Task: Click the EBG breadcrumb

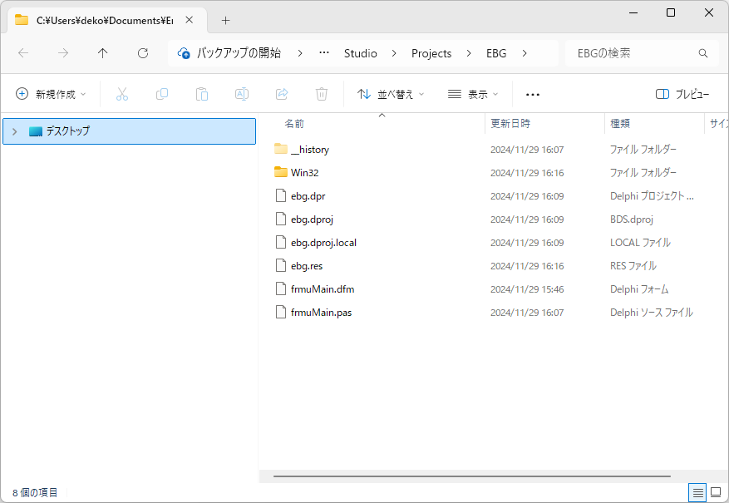Action: click(496, 53)
